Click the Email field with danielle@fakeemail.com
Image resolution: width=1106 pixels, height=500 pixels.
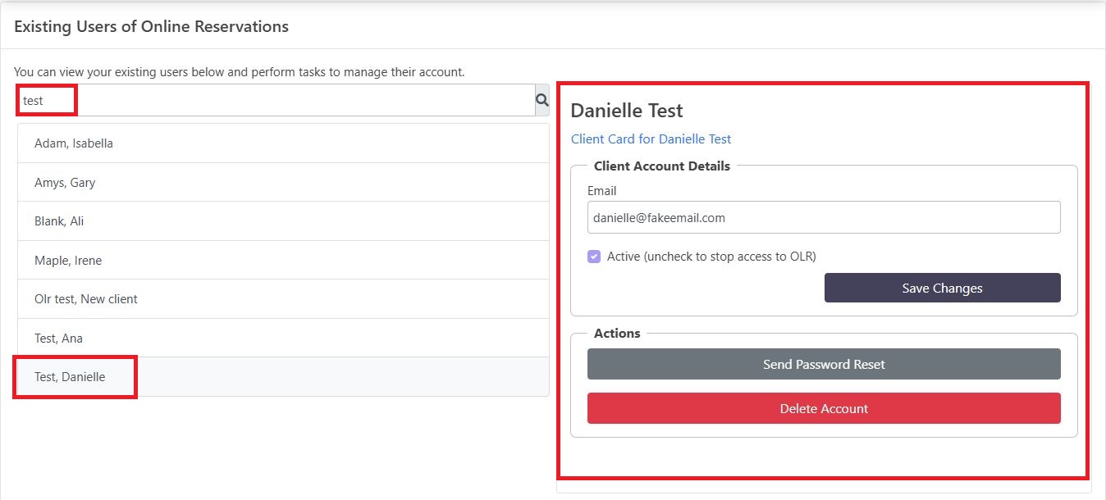coord(823,218)
